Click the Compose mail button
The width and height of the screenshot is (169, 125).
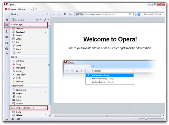tap(18, 20)
